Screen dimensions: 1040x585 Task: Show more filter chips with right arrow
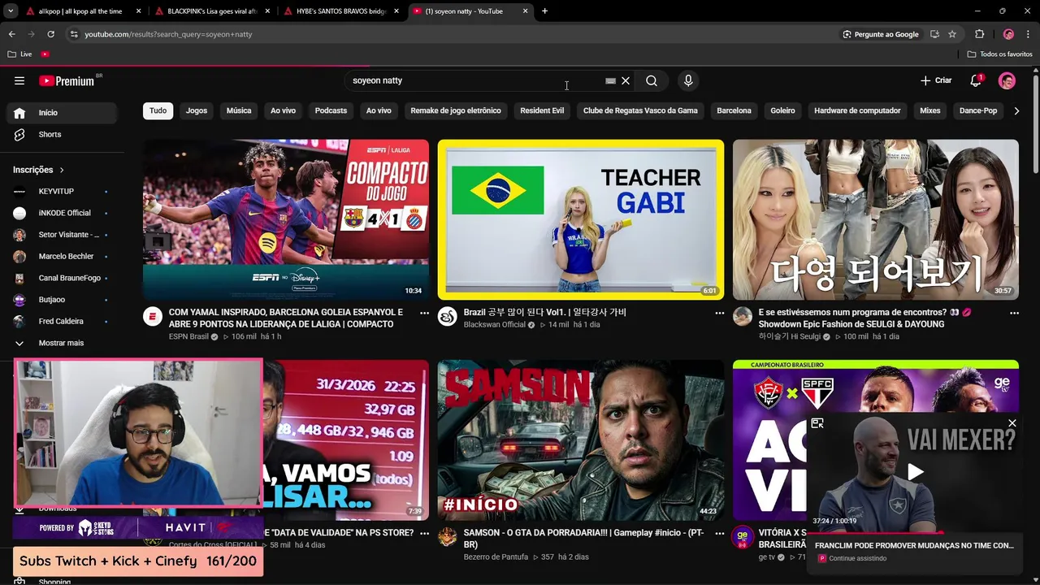pos(1016,110)
